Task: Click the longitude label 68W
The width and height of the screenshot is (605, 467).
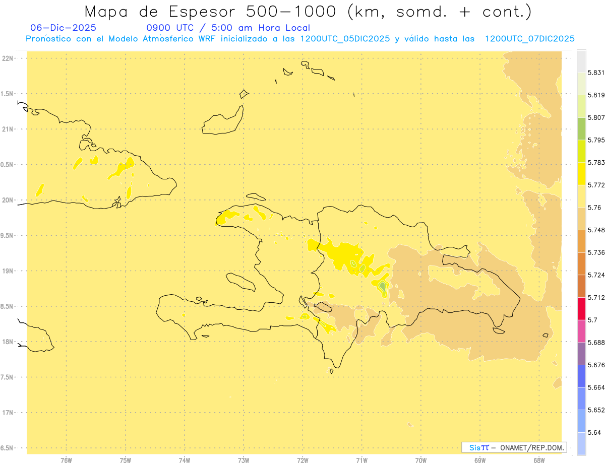Action: click(539, 460)
